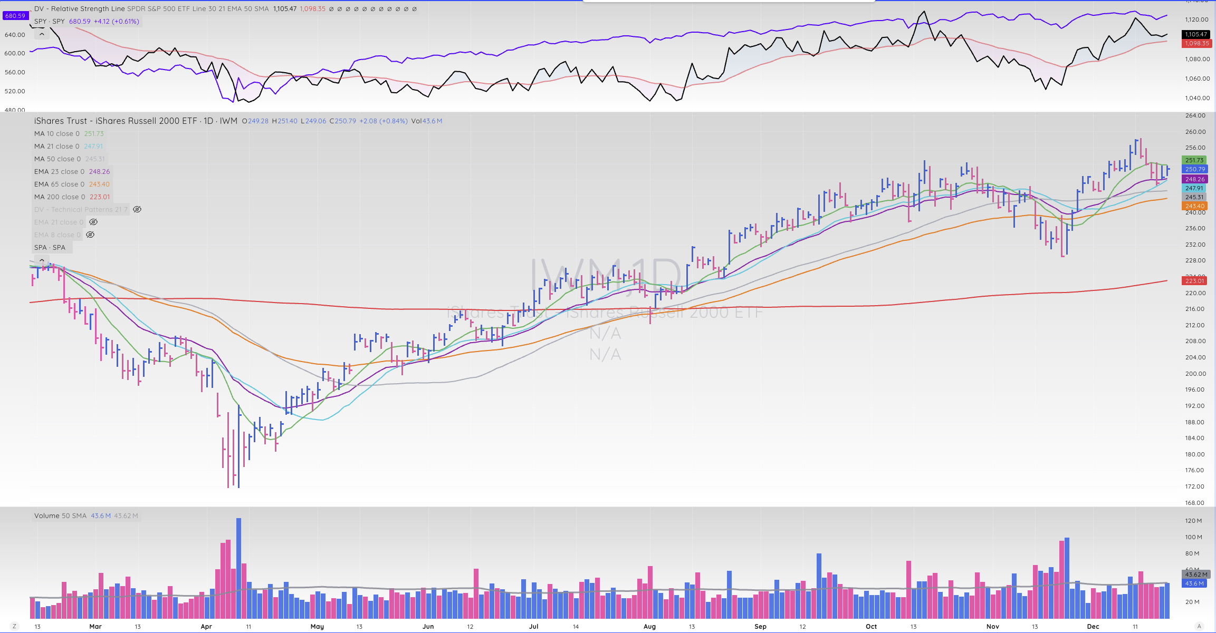This screenshot has height=633, width=1216.
Task: Toggle visibility of EMA 8 close
Action: (x=90, y=235)
